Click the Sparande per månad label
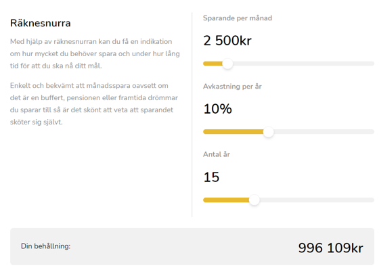This screenshot has width=379, height=272. [238, 18]
